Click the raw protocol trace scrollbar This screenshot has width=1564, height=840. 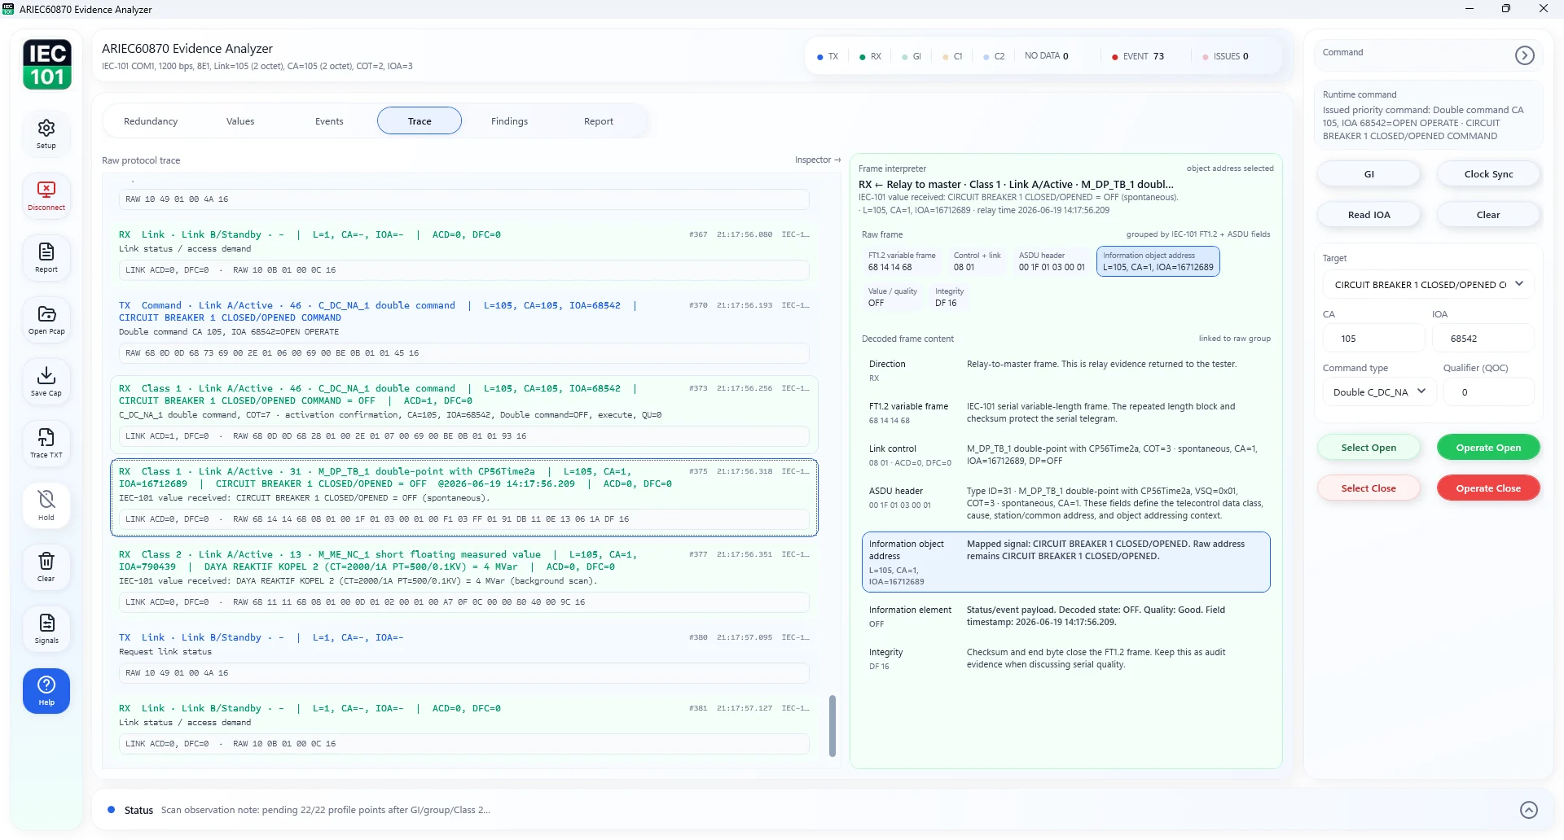coord(833,725)
